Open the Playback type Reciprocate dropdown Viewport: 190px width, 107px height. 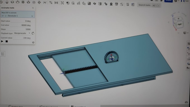click(x=22, y=33)
